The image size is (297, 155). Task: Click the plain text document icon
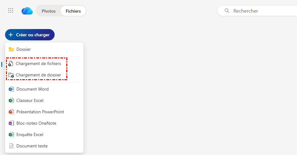coord(11,146)
